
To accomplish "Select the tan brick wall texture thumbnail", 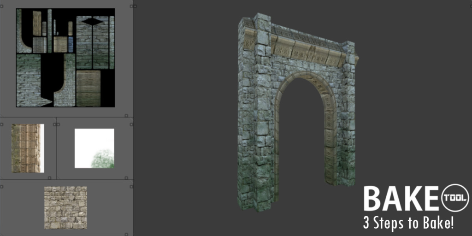I will click(65, 207).
